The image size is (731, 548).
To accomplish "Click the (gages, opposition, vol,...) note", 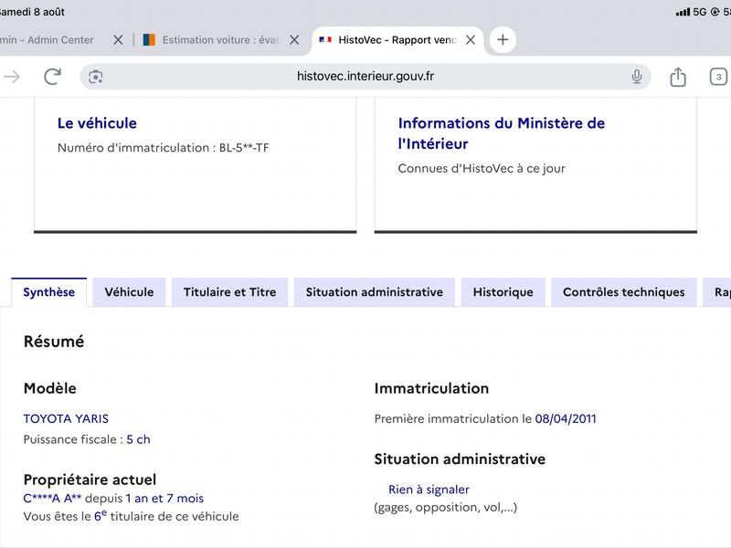I will click(446, 507).
